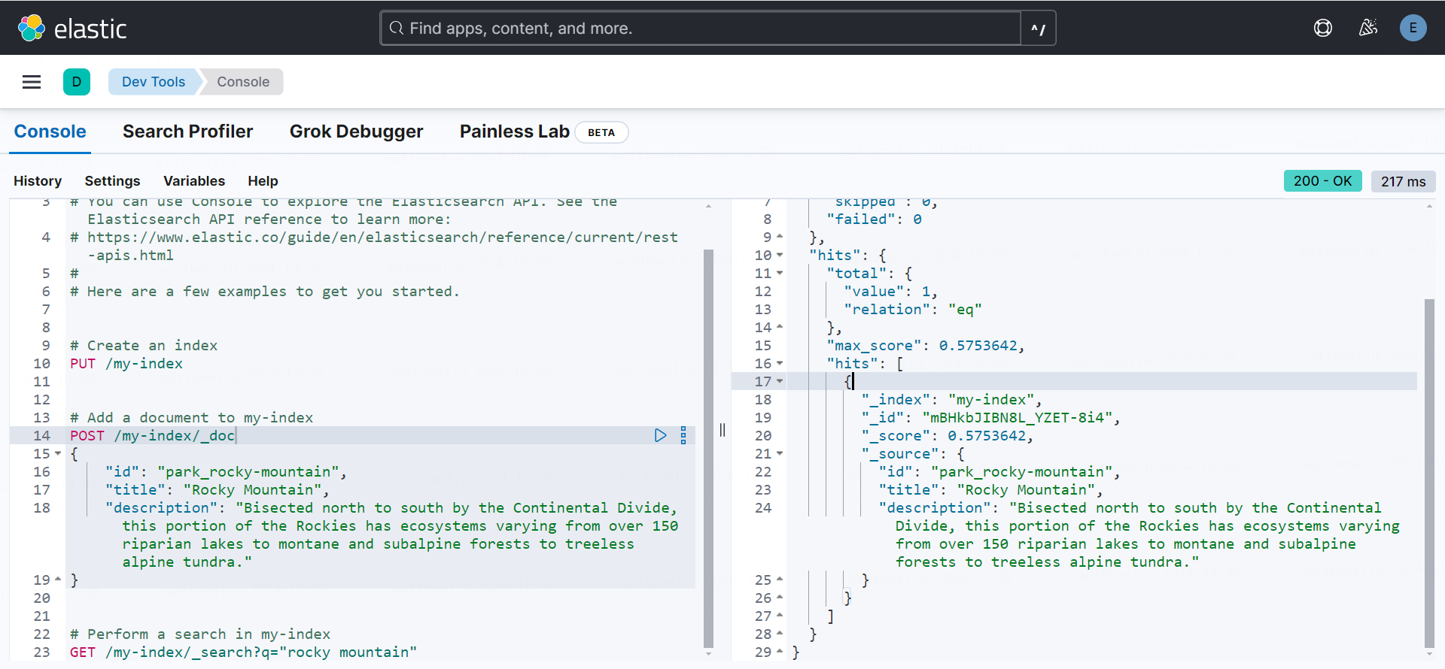Toggle fold marker at response line 9

(x=780, y=237)
